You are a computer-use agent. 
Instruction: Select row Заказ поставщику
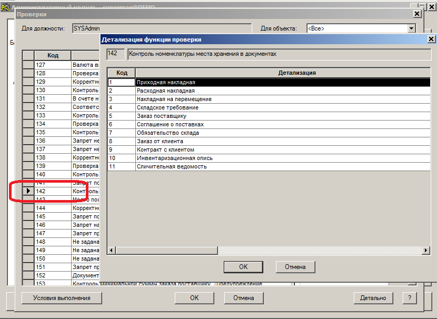[x=269, y=116]
